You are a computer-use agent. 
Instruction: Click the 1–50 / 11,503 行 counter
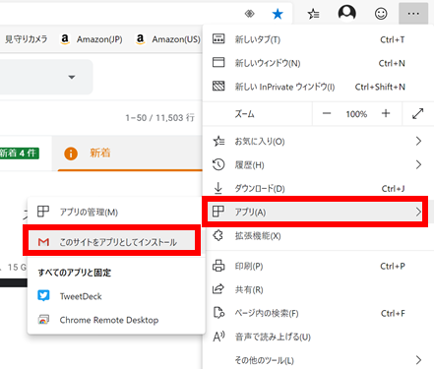tap(160, 118)
